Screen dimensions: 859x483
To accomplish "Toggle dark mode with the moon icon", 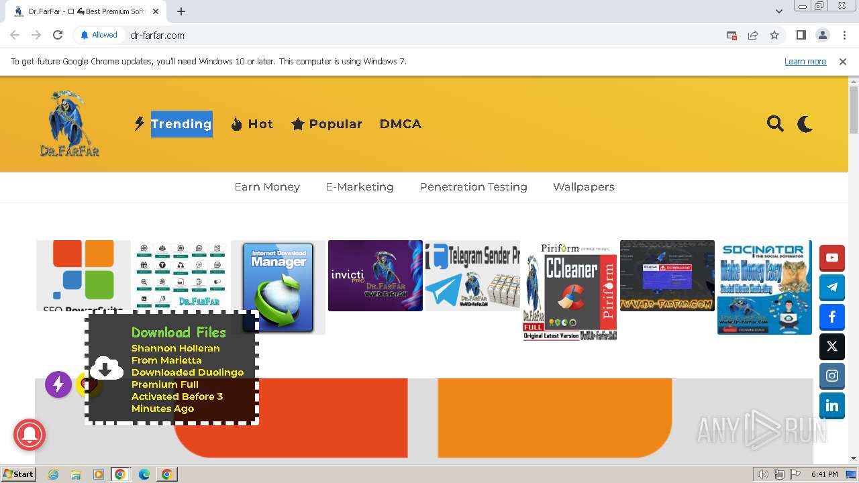I will tap(805, 123).
